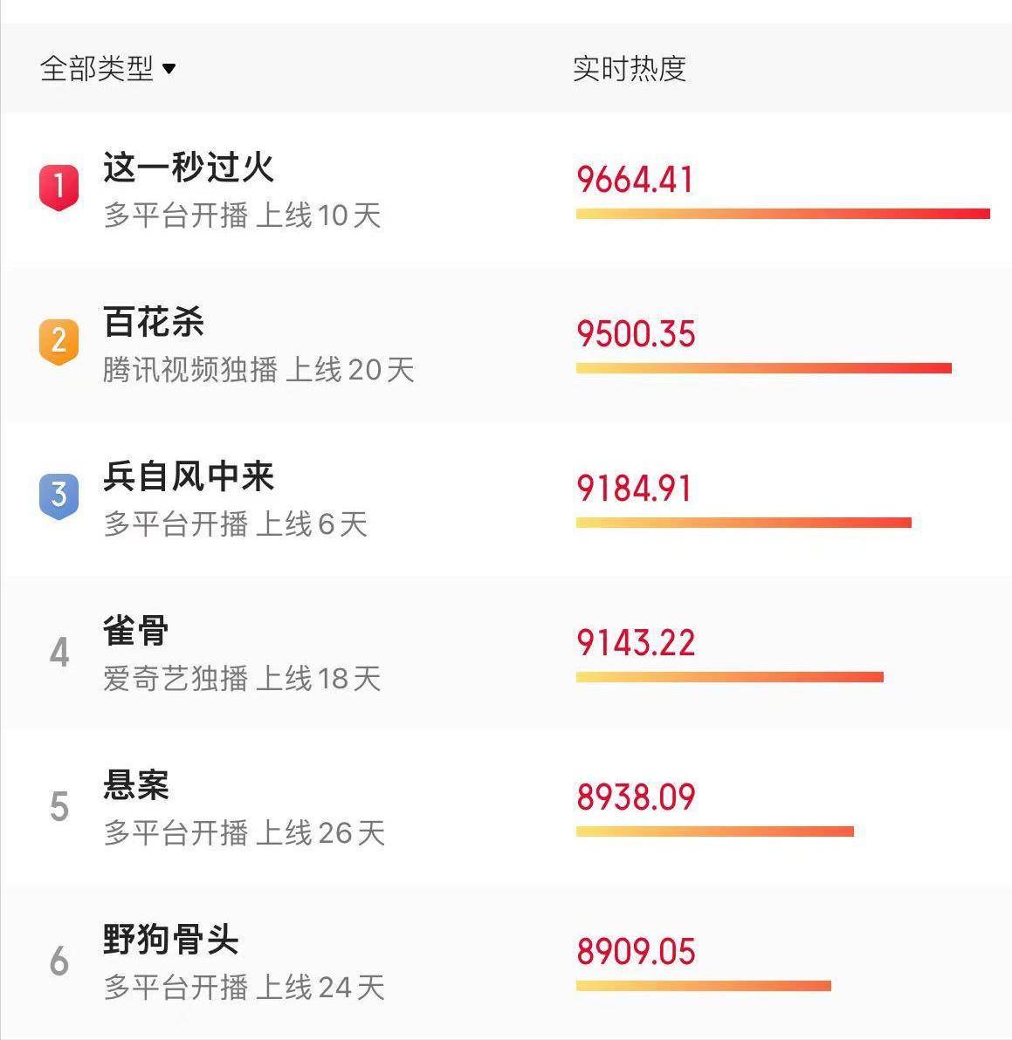Click the gray rank number 4
Image resolution: width=1012 pixels, height=1040 pixels.
tap(59, 652)
